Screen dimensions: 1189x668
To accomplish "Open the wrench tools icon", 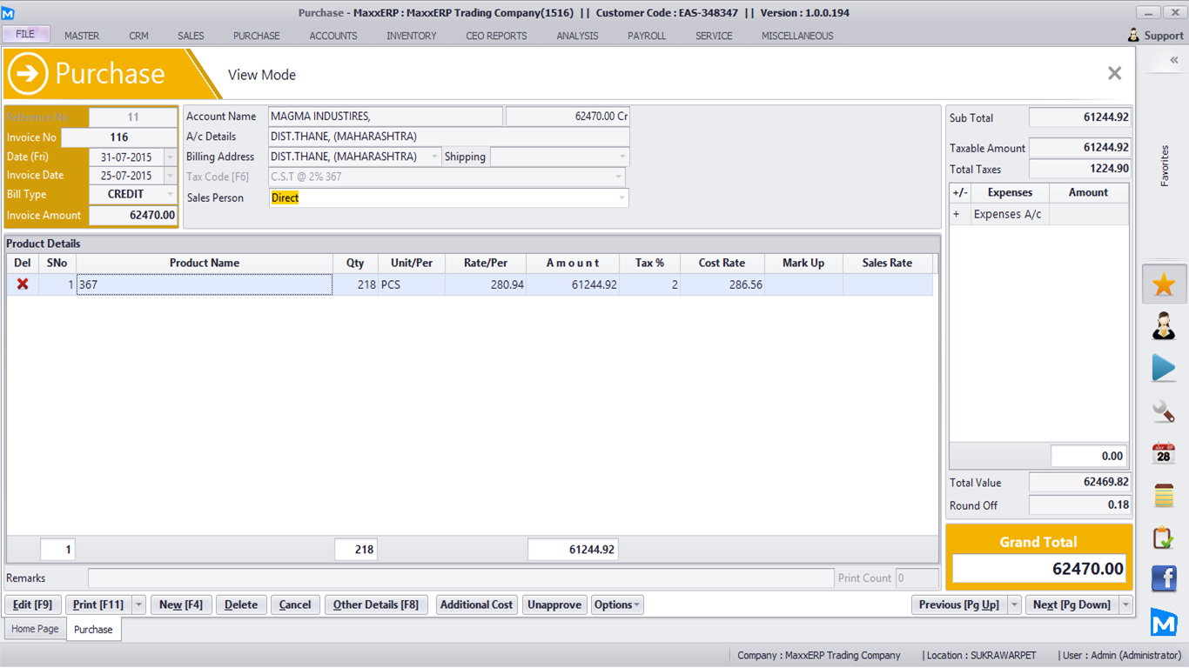I will [x=1164, y=411].
